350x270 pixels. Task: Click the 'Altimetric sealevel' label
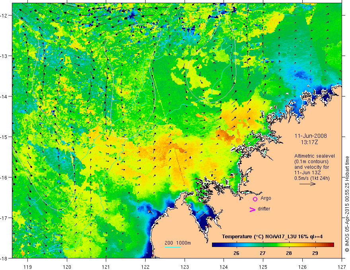315,156
